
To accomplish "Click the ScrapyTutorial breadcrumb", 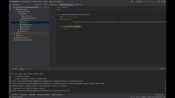I will pyautogui.click(x=15, y=2).
